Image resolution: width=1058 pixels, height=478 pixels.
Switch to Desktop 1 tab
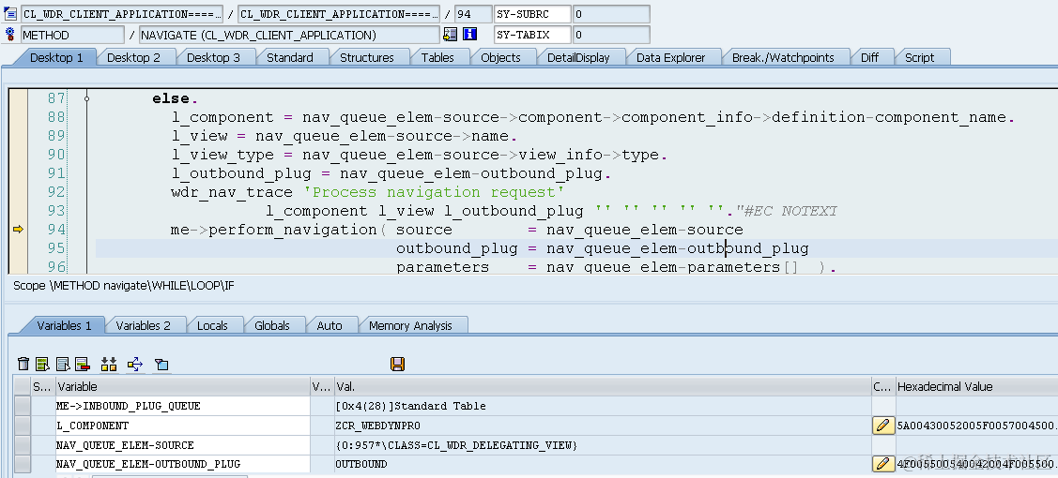[56, 58]
